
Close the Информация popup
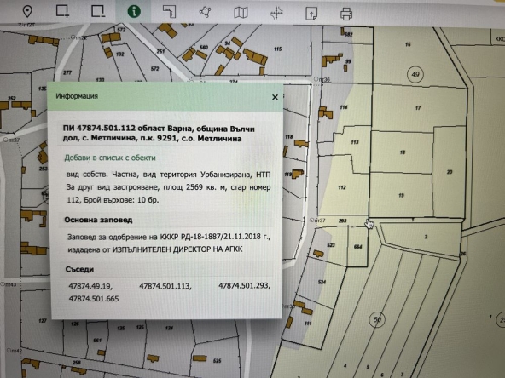coord(275,97)
